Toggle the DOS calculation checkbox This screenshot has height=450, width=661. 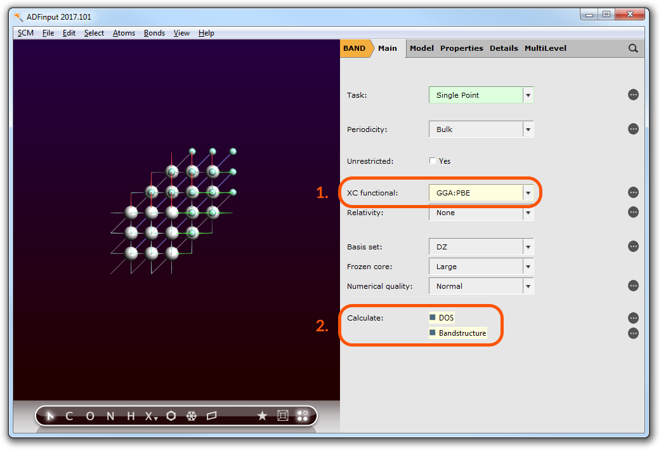[x=433, y=317]
